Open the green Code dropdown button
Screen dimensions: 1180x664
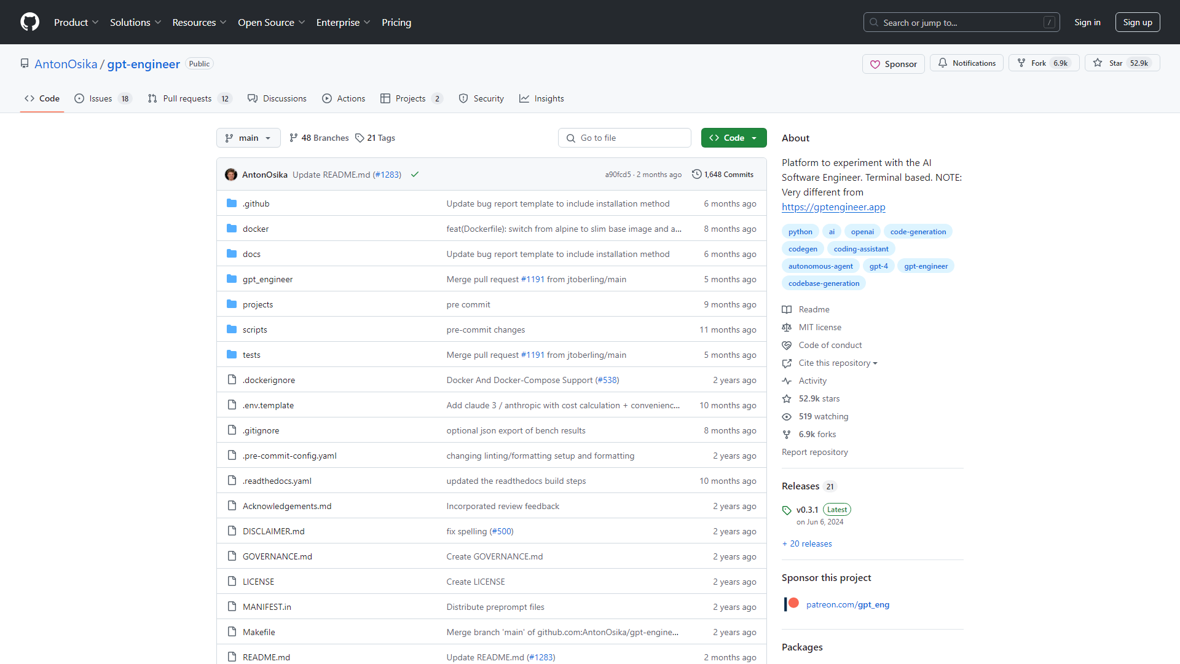(734, 138)
